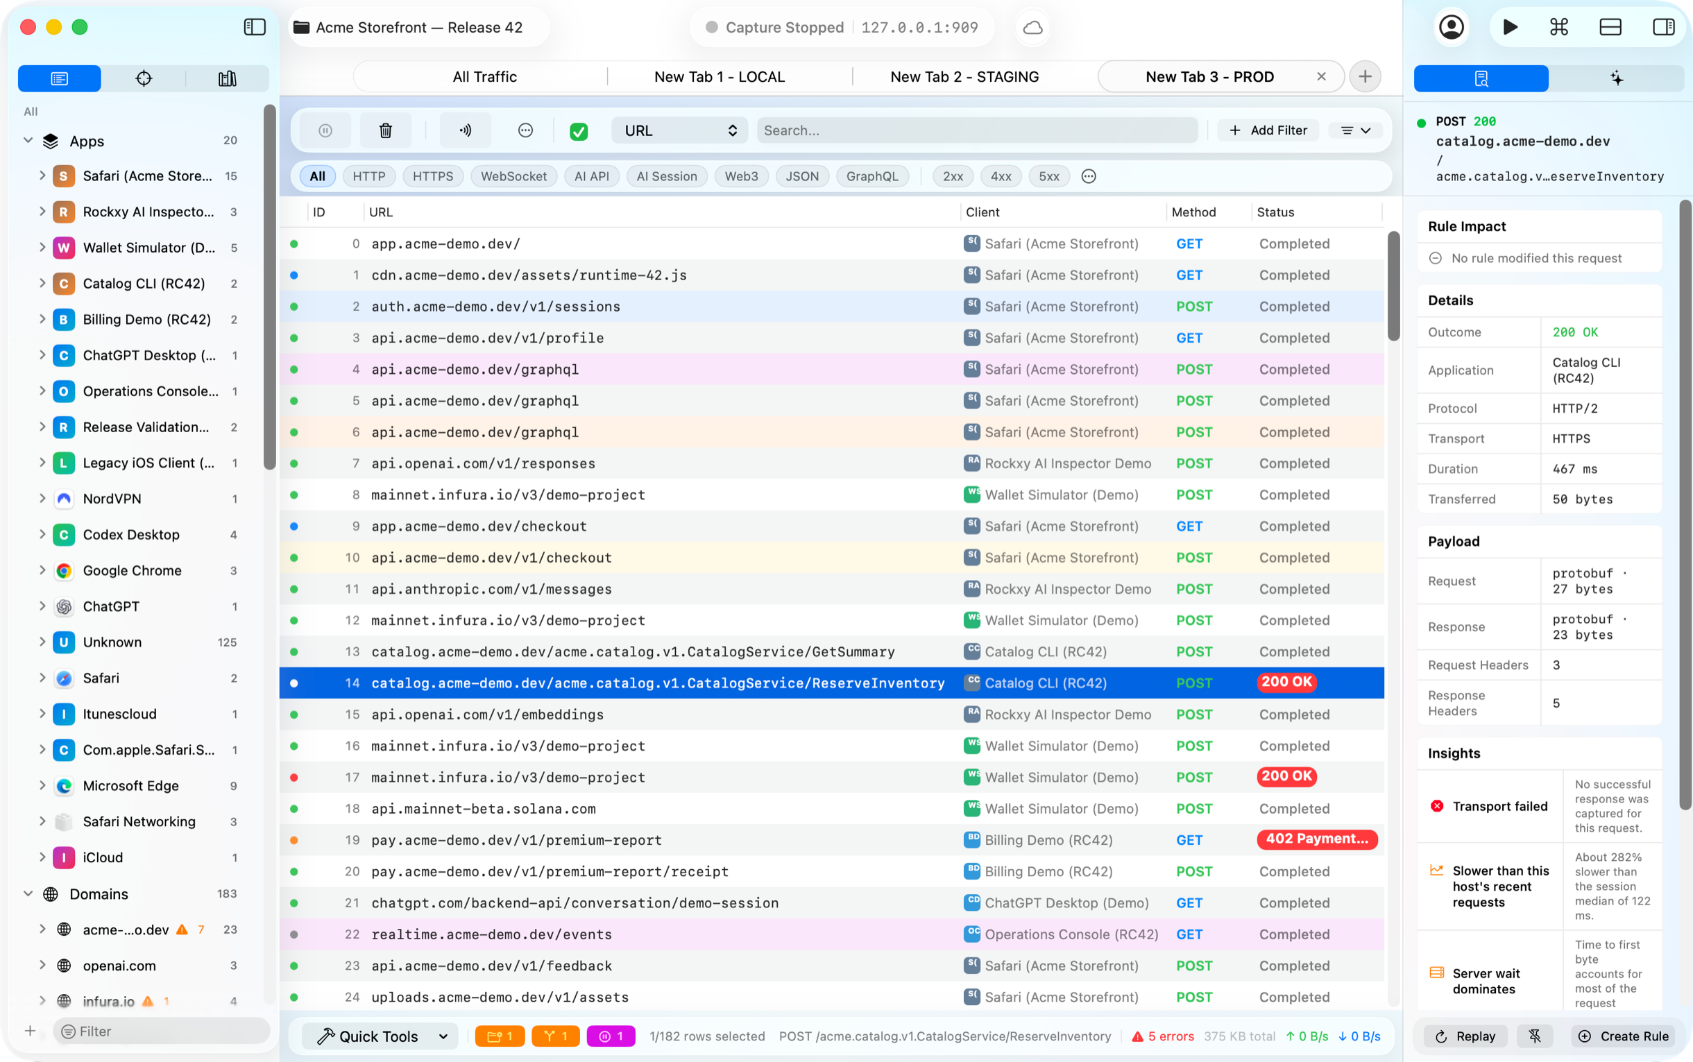Switch to New Tab 1 - LOCAL
This screenshot has height=1062, width=1693.
pyautogui.click(x=720, y=76)
